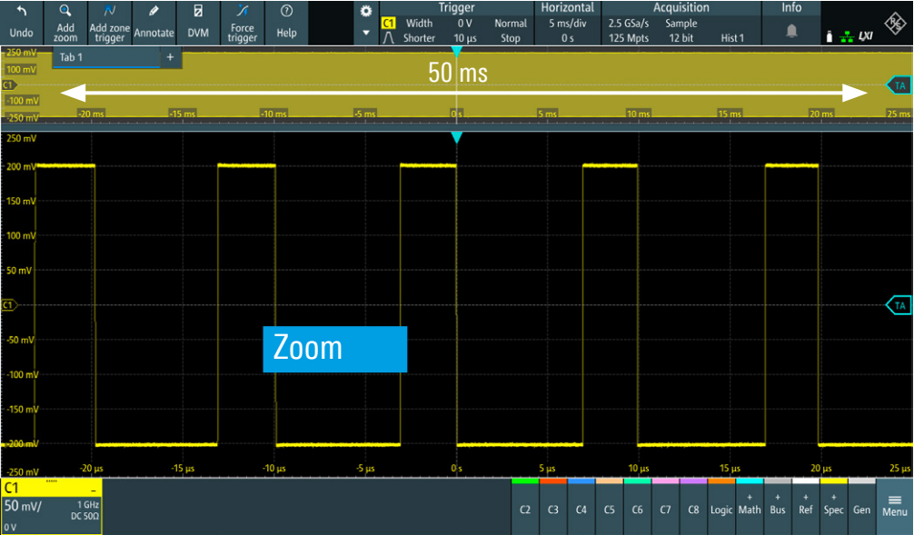This screenshot has width=914, height=535.
Task: Click the yellow C1 channel settings box
Action: coord(51,505)
